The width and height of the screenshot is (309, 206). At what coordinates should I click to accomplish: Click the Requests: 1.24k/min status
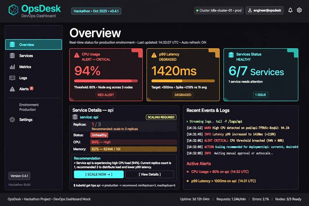tap(231, 199)
